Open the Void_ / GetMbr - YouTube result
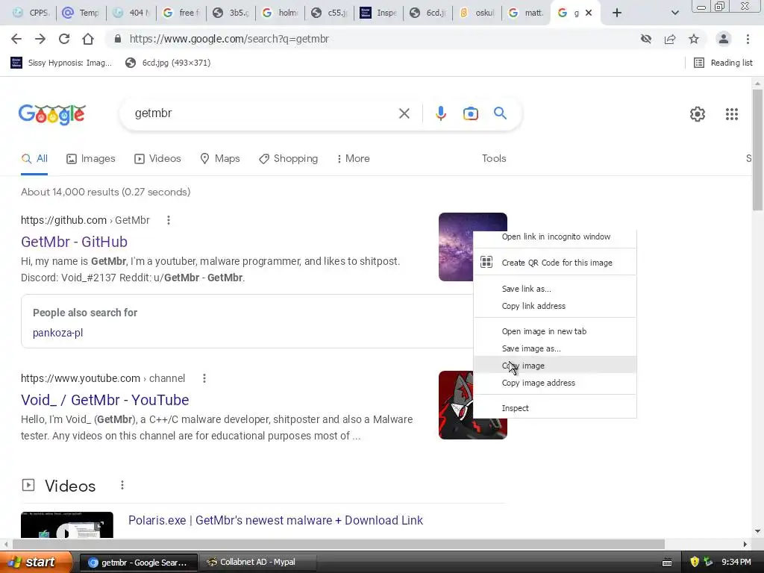 [x=104, y=400]
